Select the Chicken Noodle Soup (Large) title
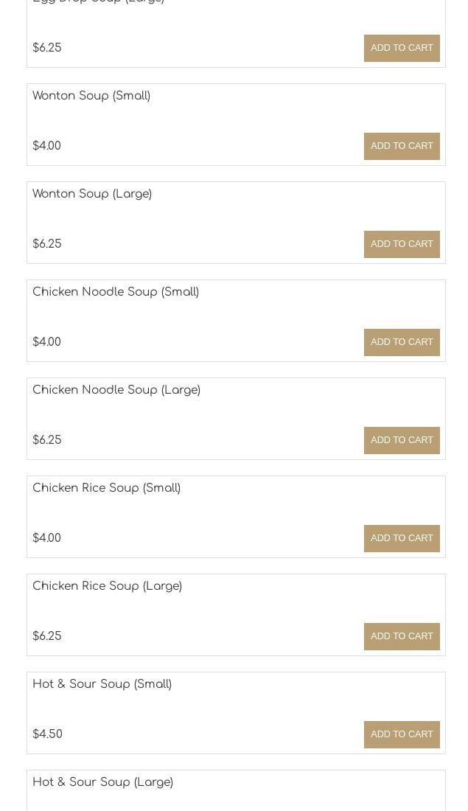Screen dimensions: 468x811 point(116,390)
